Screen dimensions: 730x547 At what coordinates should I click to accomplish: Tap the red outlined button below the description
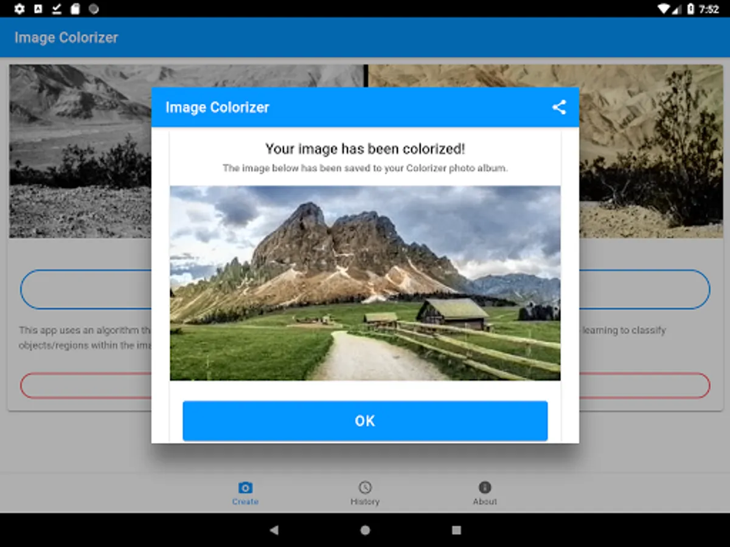(x=85, y=385)
